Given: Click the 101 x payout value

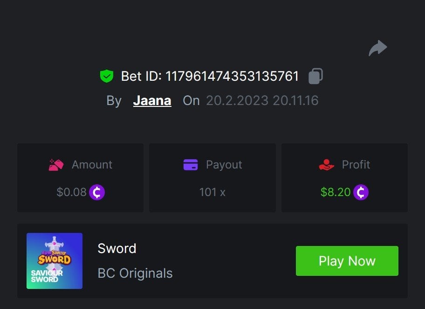Looking at the screenshot, I should [212, 192].
